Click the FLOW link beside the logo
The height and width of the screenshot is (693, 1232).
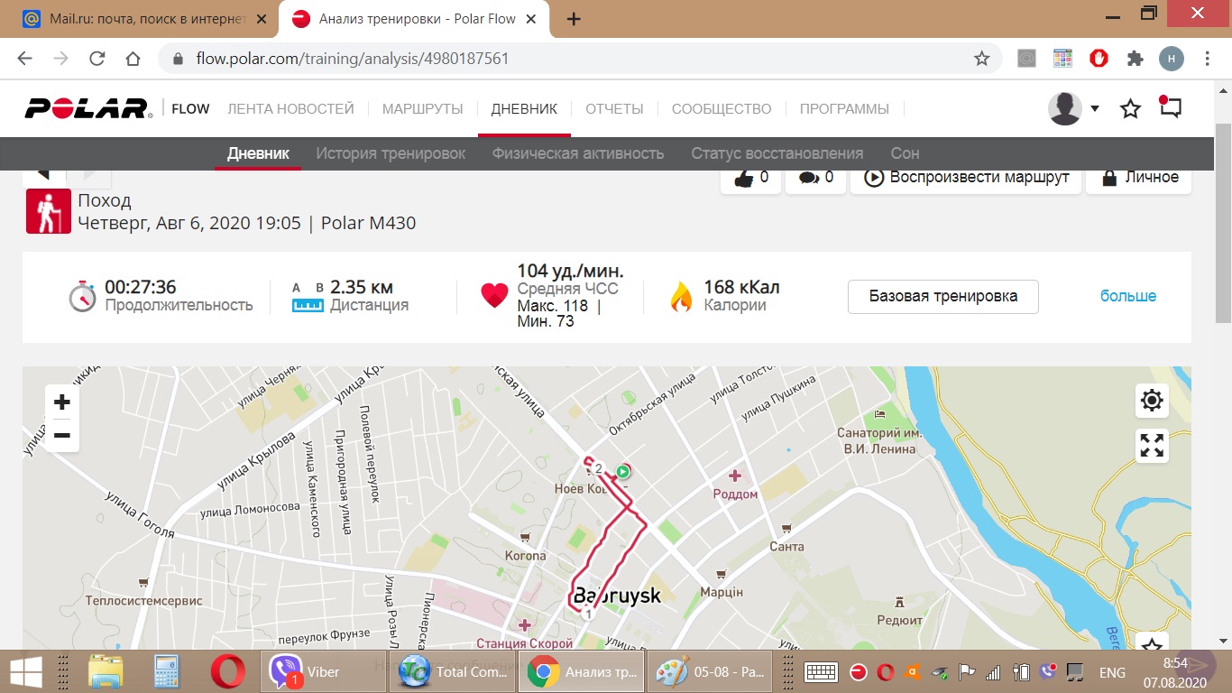pos(190,109)
